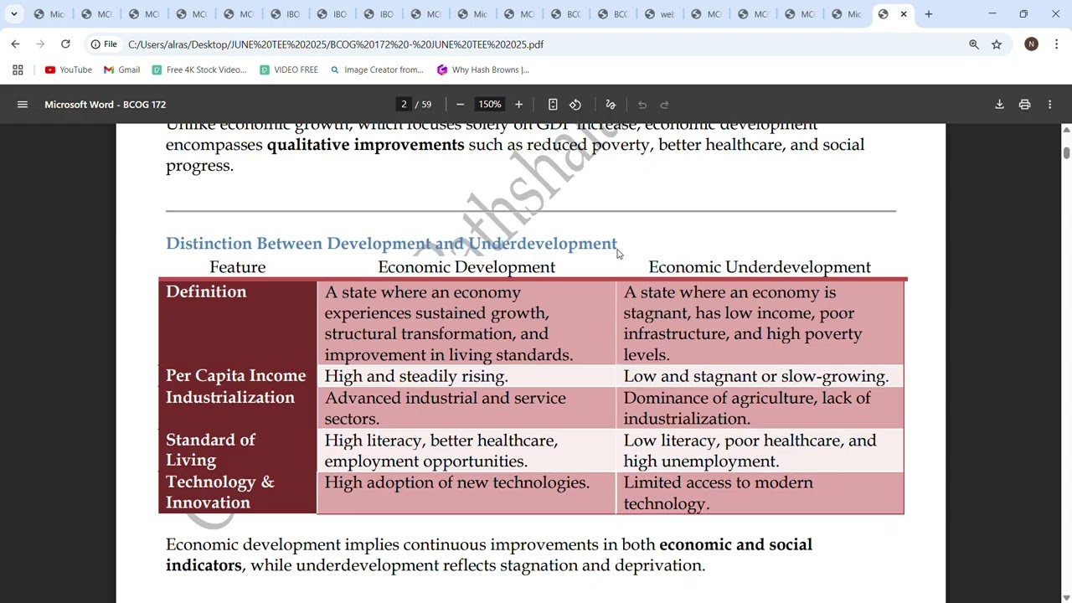
Task: Activate the draw annotation tool
Action: point(611,105)
